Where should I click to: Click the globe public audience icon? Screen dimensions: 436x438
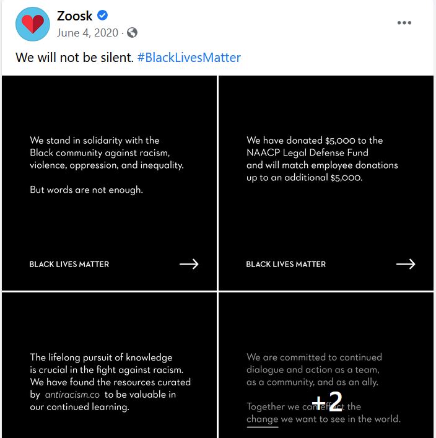point(132,33)
